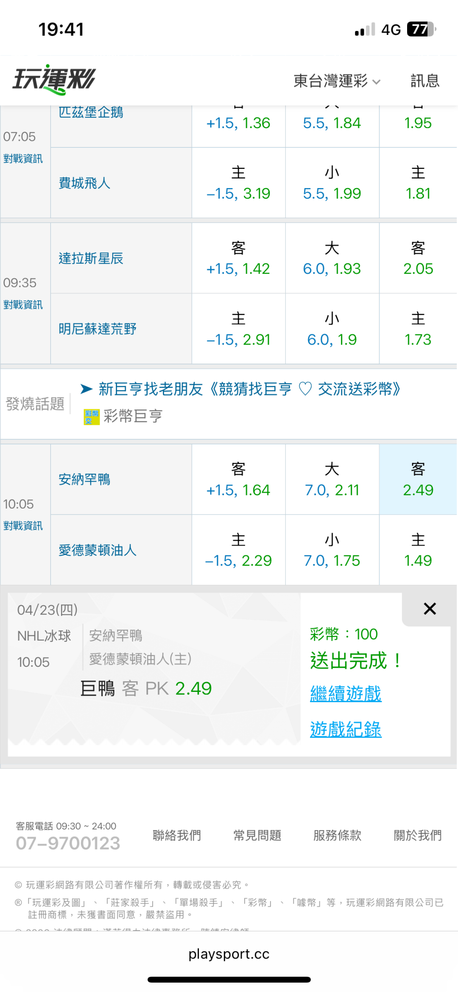Screen dimensions: 458x992
Task: Tap the playsport.cc address bar
Action: tap(229, 954)
